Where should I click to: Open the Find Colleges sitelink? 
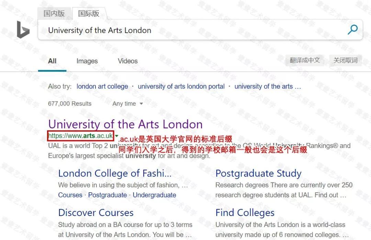coord(245,213)
